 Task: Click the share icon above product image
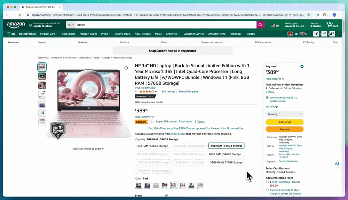pyautogui.click(x=126, y=68)
